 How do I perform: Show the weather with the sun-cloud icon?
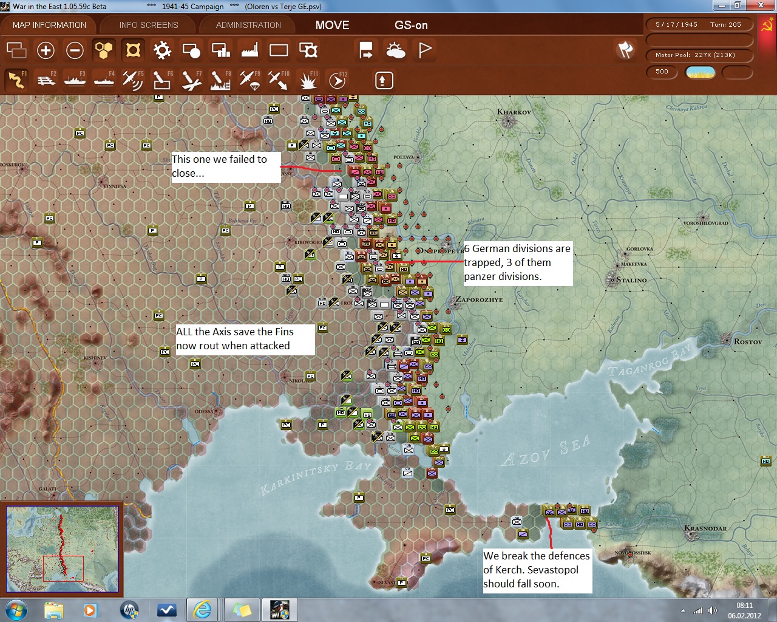pos(395,50)
